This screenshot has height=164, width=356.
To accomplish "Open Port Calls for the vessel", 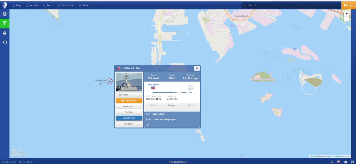I will [129, 112].
